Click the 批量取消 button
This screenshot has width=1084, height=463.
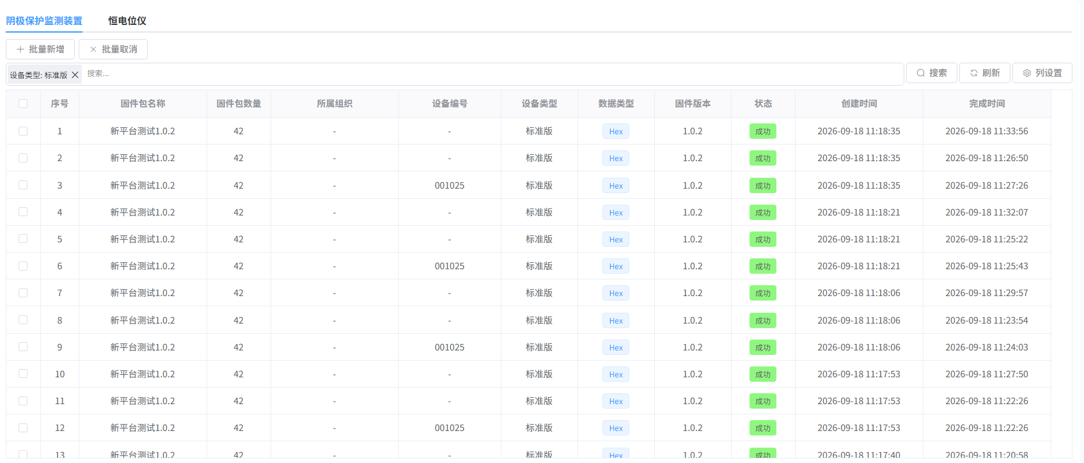coord(113,49)
